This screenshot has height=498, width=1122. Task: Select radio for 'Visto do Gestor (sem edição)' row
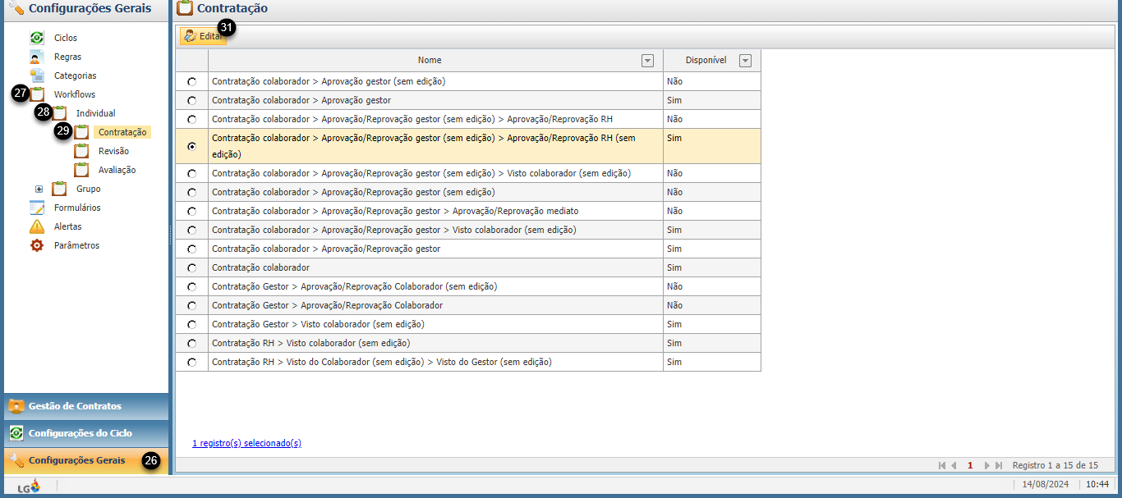pos(192,363)
